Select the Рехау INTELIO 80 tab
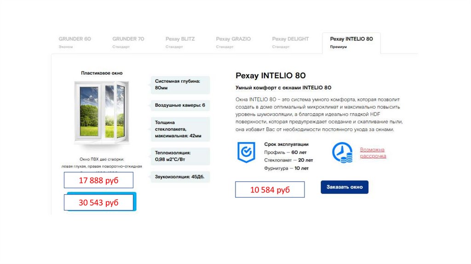471x264 pixels. pyautogui.click(x=351, y=43)
